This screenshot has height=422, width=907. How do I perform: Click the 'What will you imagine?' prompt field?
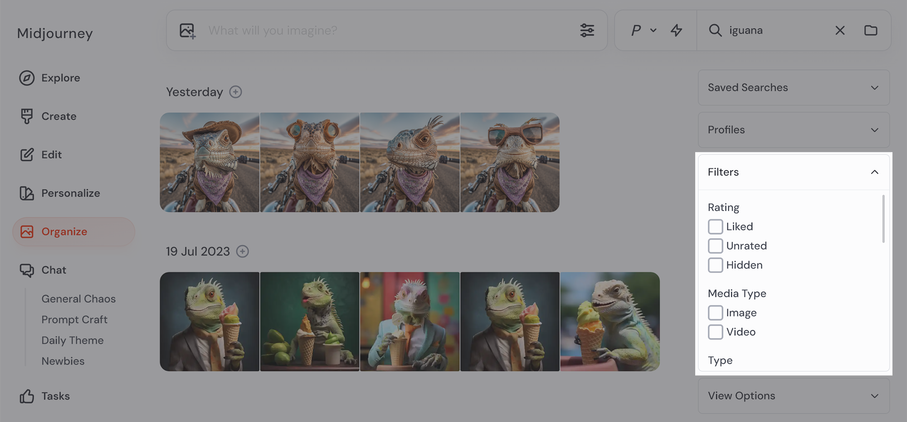click(386, 30)
